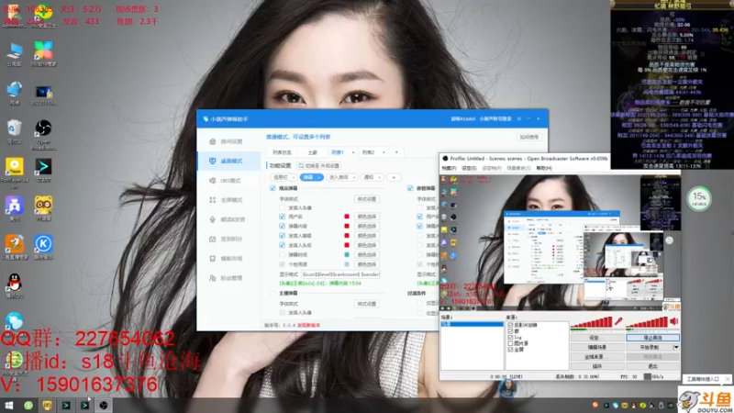Toggle the 观众弹幕 audience danmaku checkbox
The image size is (734, 413).
pyautogui.click(x=272, y=188)
